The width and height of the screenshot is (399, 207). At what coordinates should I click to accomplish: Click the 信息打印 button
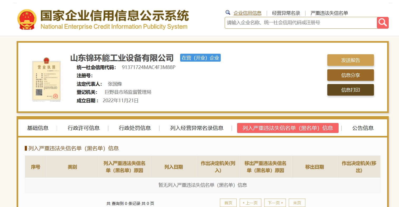[350, 90]
